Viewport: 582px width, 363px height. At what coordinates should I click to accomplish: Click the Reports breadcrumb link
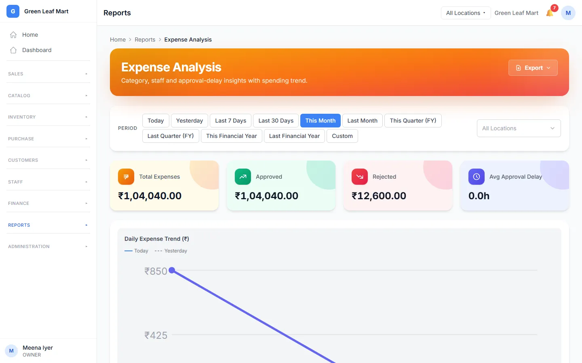(145, 40)
